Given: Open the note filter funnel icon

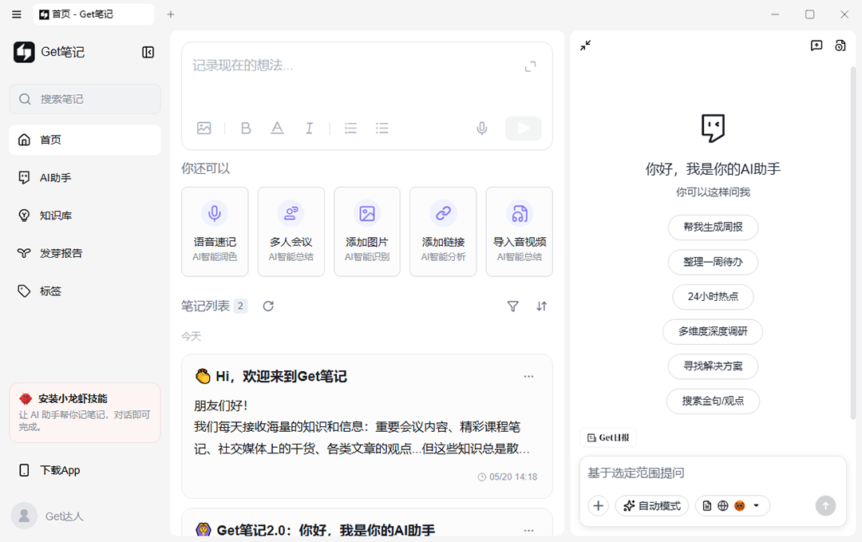Looking at the screenshot, I should (512, 307).
